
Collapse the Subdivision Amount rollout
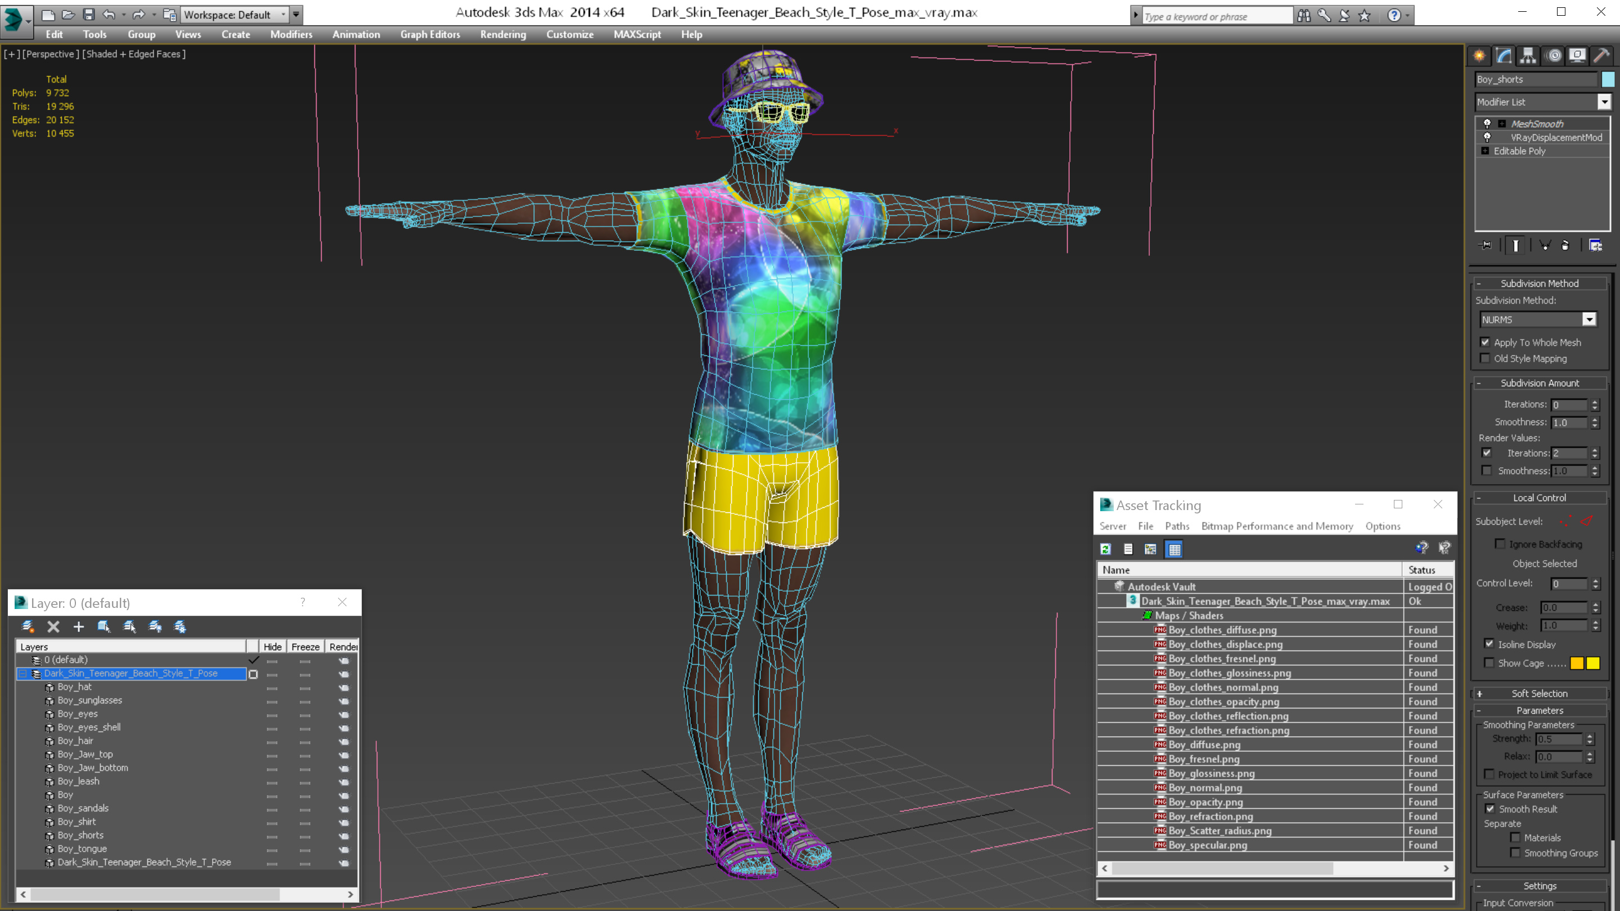(1540, 383)
